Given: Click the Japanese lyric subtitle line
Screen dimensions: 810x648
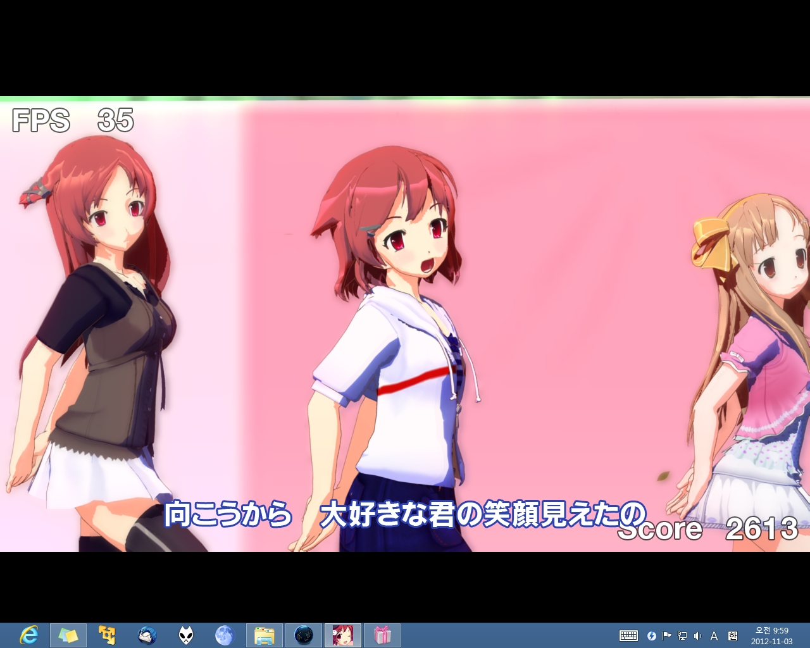Looking at the screenshot, I should [406, 514].
